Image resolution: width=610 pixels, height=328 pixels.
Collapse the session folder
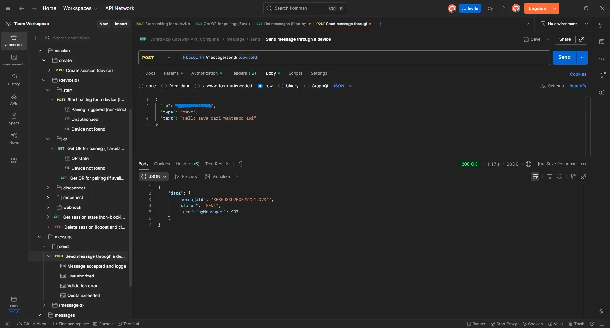(x=39, y=51)
